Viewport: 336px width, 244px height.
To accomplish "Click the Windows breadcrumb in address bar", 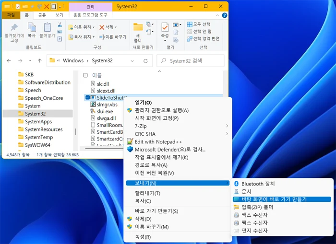I will tap(73, 61).
